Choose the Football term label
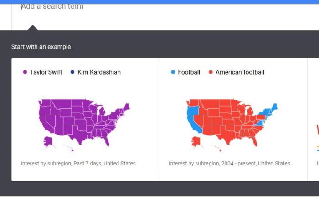Image resolution: width=319 pixels, height=200 pixels. (x=189, y=72)
